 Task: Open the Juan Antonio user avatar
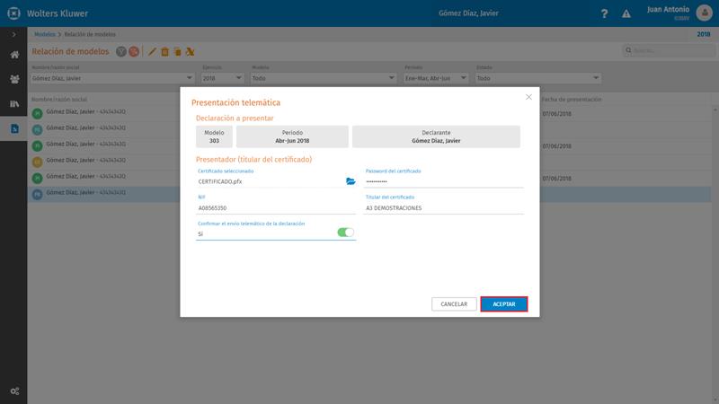tap(704, 13)
